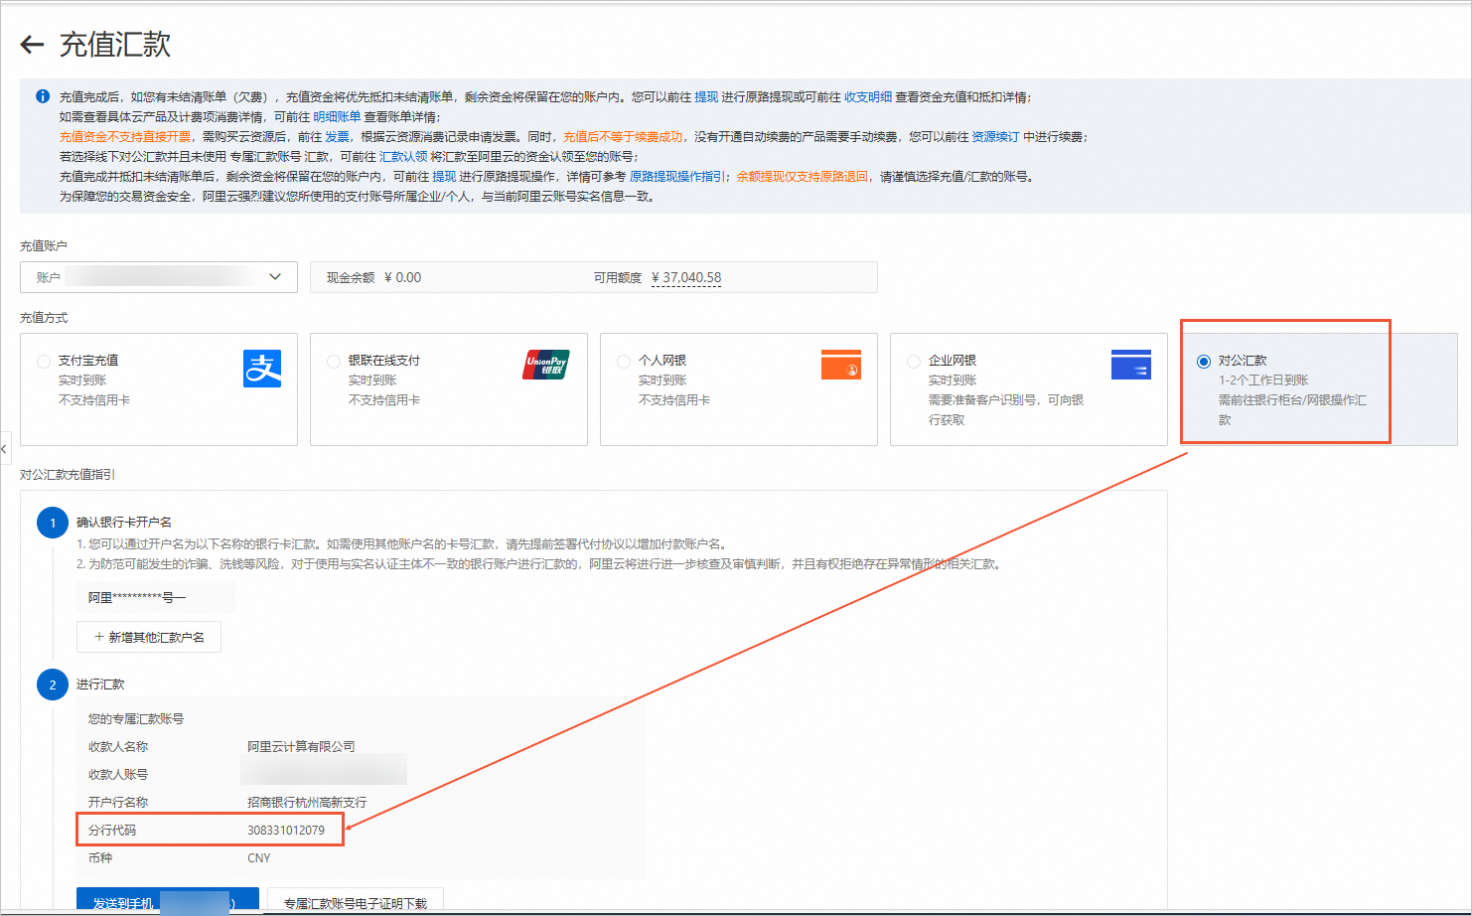Click the blurred 收款人账号 value
This screenshot has width=1472, height=916.
(x=324, y=770)
